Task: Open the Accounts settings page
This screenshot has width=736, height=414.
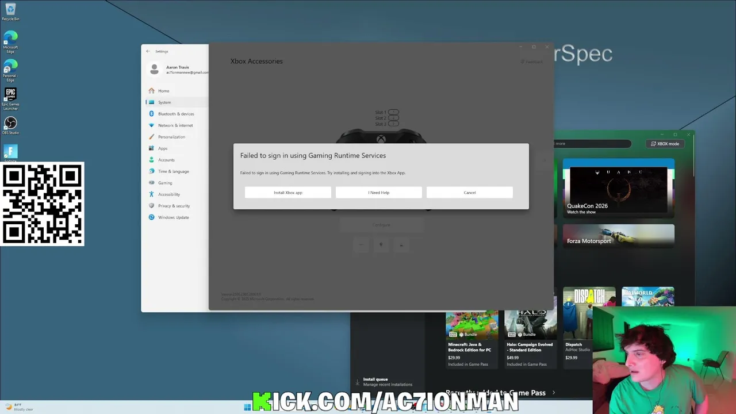Action: point(177,160)
